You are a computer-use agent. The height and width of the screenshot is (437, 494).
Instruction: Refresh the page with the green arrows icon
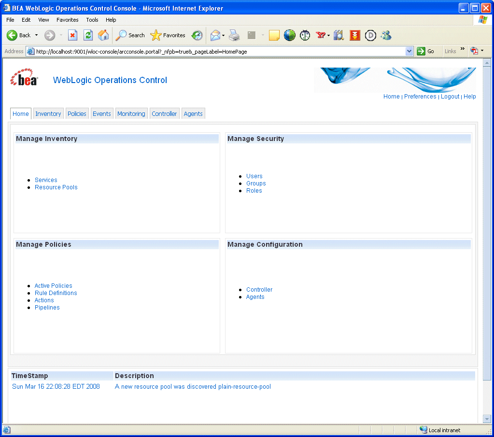pos(88,35)
